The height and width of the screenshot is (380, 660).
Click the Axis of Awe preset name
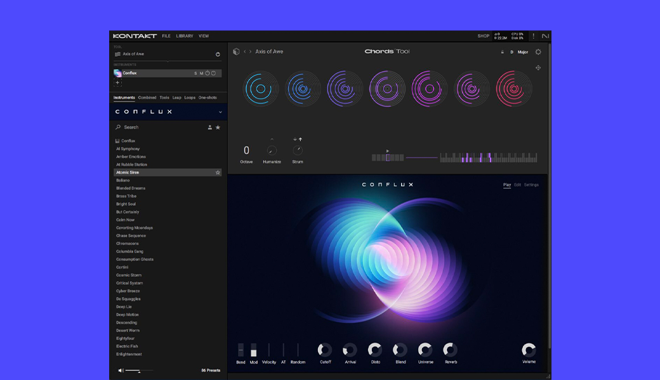269,52
